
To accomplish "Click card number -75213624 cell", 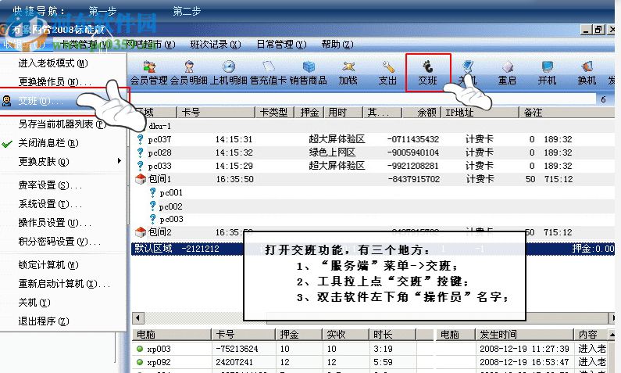I will click(x=237, y=349).
